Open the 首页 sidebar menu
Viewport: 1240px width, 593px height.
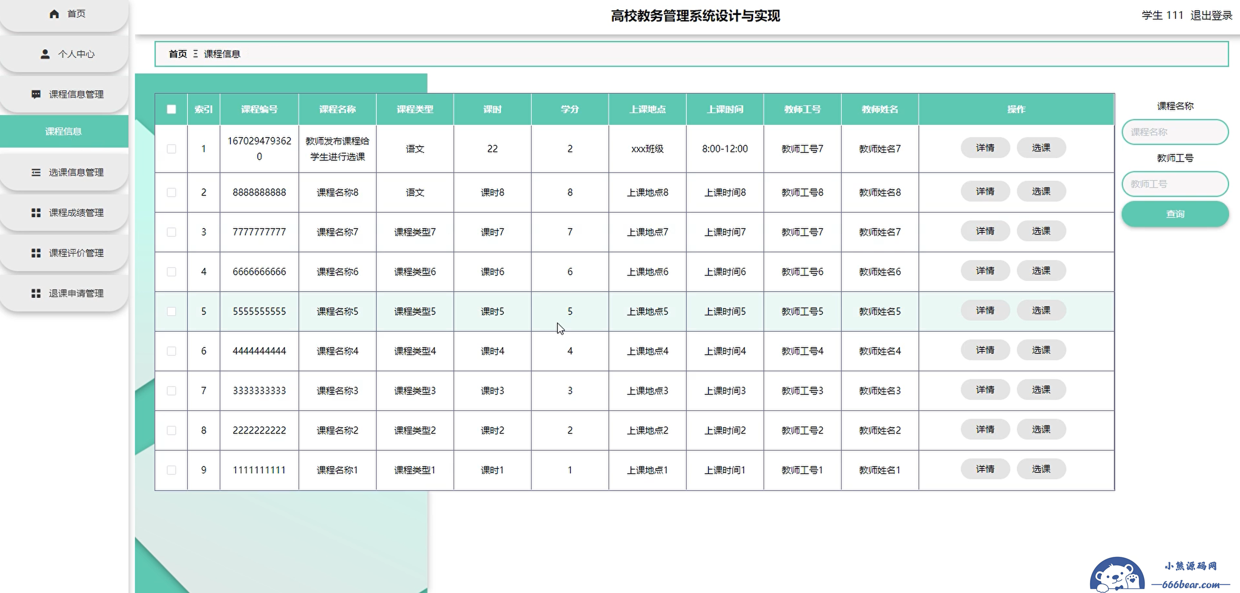64,14
